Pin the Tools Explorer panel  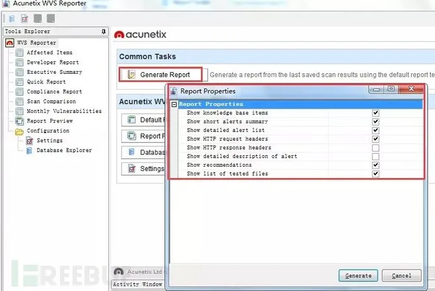103,32
